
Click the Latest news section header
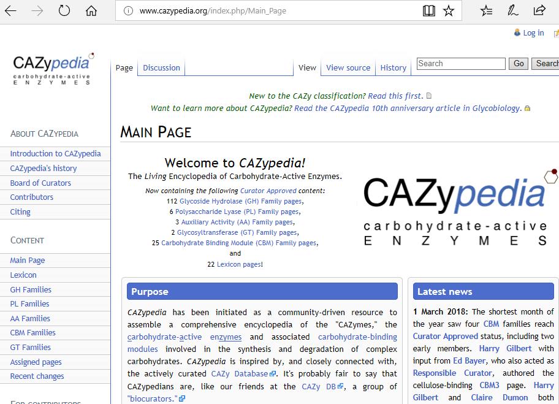point(484,291)
